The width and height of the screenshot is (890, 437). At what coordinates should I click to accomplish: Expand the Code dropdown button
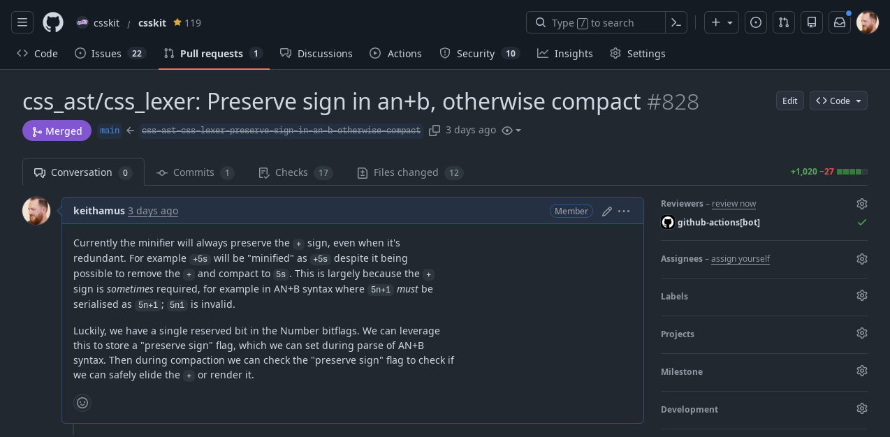pos(838,101)
